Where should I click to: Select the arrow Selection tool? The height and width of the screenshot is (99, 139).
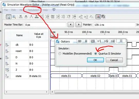coord(8,17)
